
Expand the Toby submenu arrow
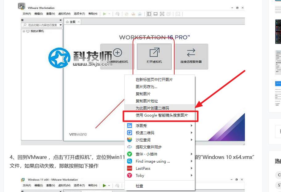[192, 175]
